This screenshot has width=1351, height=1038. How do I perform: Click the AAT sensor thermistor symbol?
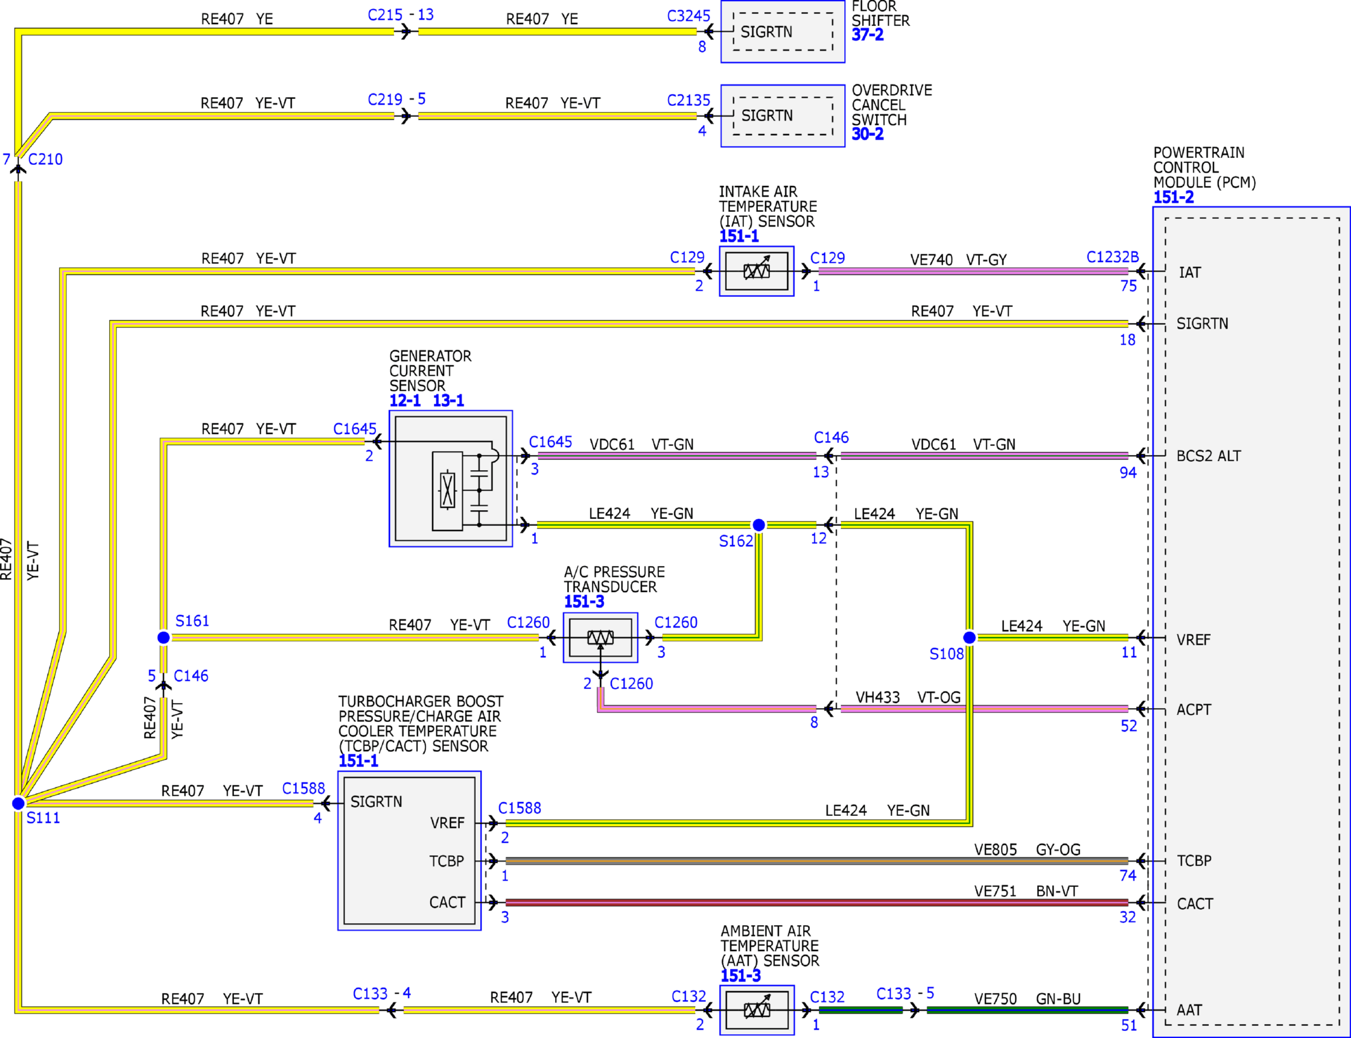point(757,1010)
